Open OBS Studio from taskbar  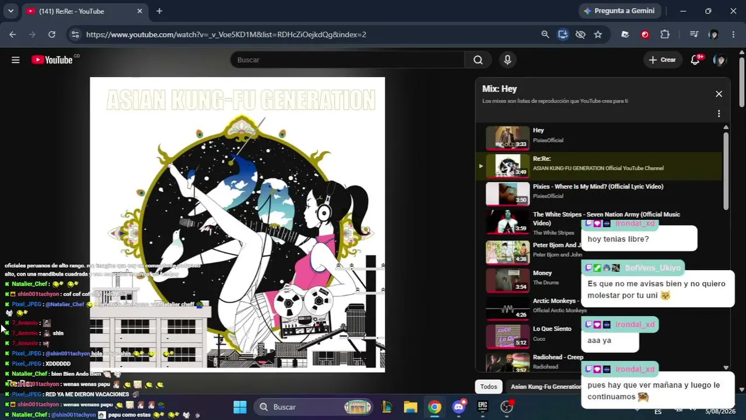click(x=507, y=407)
